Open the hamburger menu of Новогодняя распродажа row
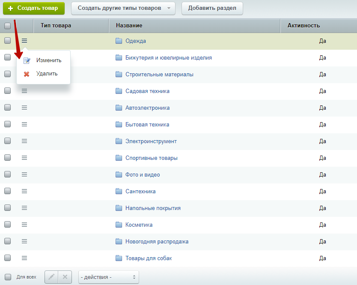Screen dimensions: 357x285 pos(24,241)
